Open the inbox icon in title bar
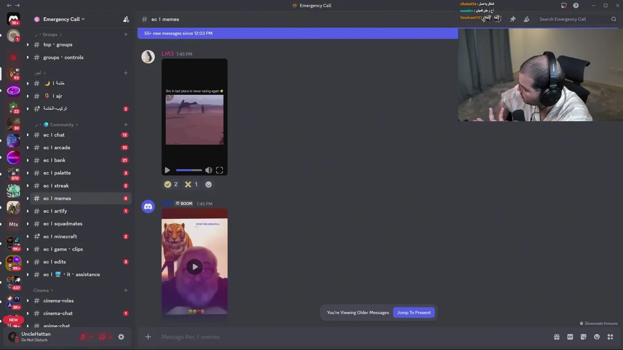This screenshot has height=350, width=623. coord(564,5)
